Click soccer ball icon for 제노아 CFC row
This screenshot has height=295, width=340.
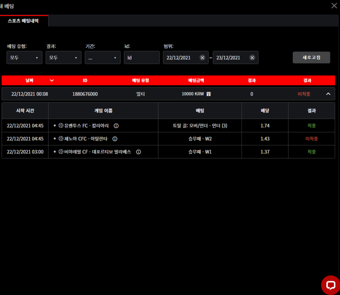tap(61, 139)
